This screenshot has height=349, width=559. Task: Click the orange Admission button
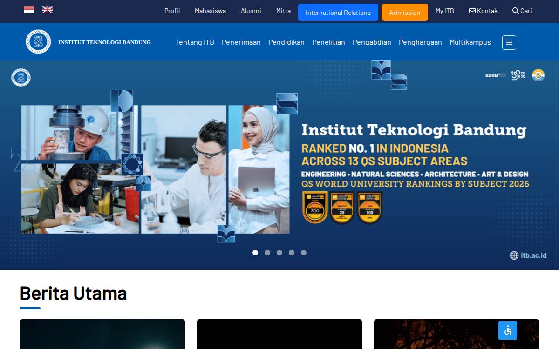tap(405, 13)
